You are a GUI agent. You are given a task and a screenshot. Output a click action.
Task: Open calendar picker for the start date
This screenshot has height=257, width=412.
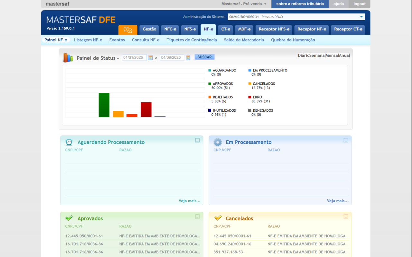click(150, 58)
